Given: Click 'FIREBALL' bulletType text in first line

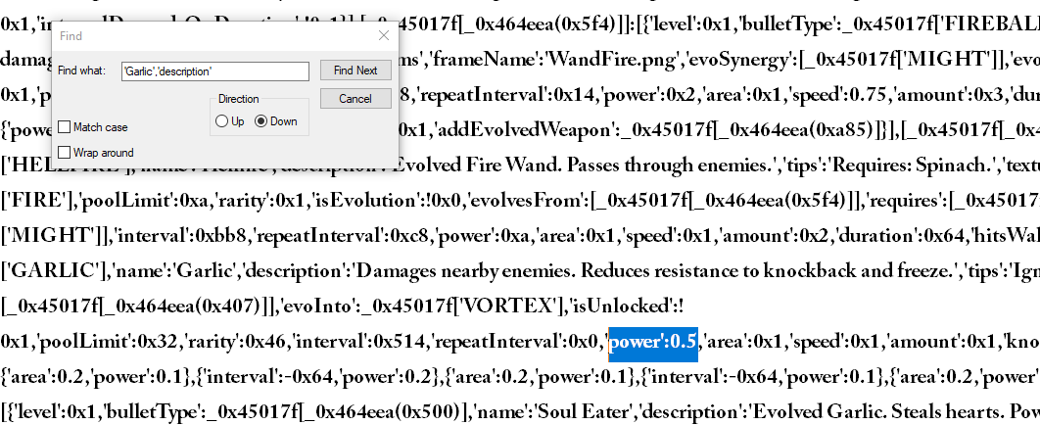Looking at the screenshot, I should click(988, 23).
